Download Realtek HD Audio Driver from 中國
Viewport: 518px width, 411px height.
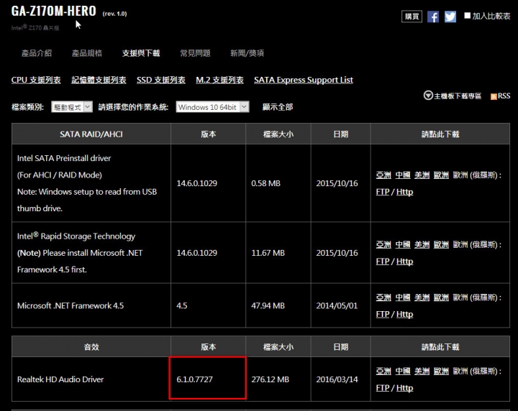403,371
